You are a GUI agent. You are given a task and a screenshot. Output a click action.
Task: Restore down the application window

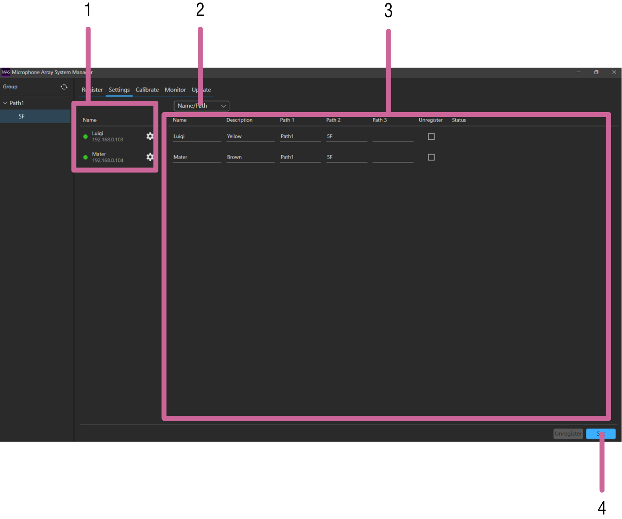tap(596, 72)
